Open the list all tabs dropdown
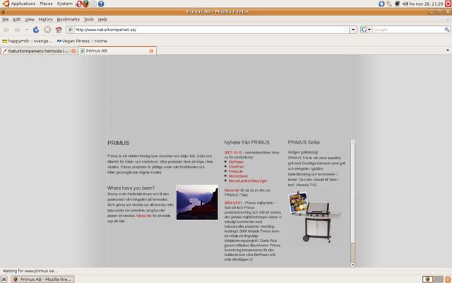Screen dimensions: 452x283 (448, 50)
